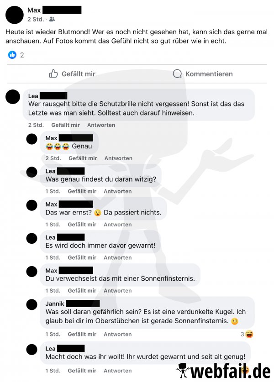Like Max's Sonnenfinsternis comment

coord(82,291)
